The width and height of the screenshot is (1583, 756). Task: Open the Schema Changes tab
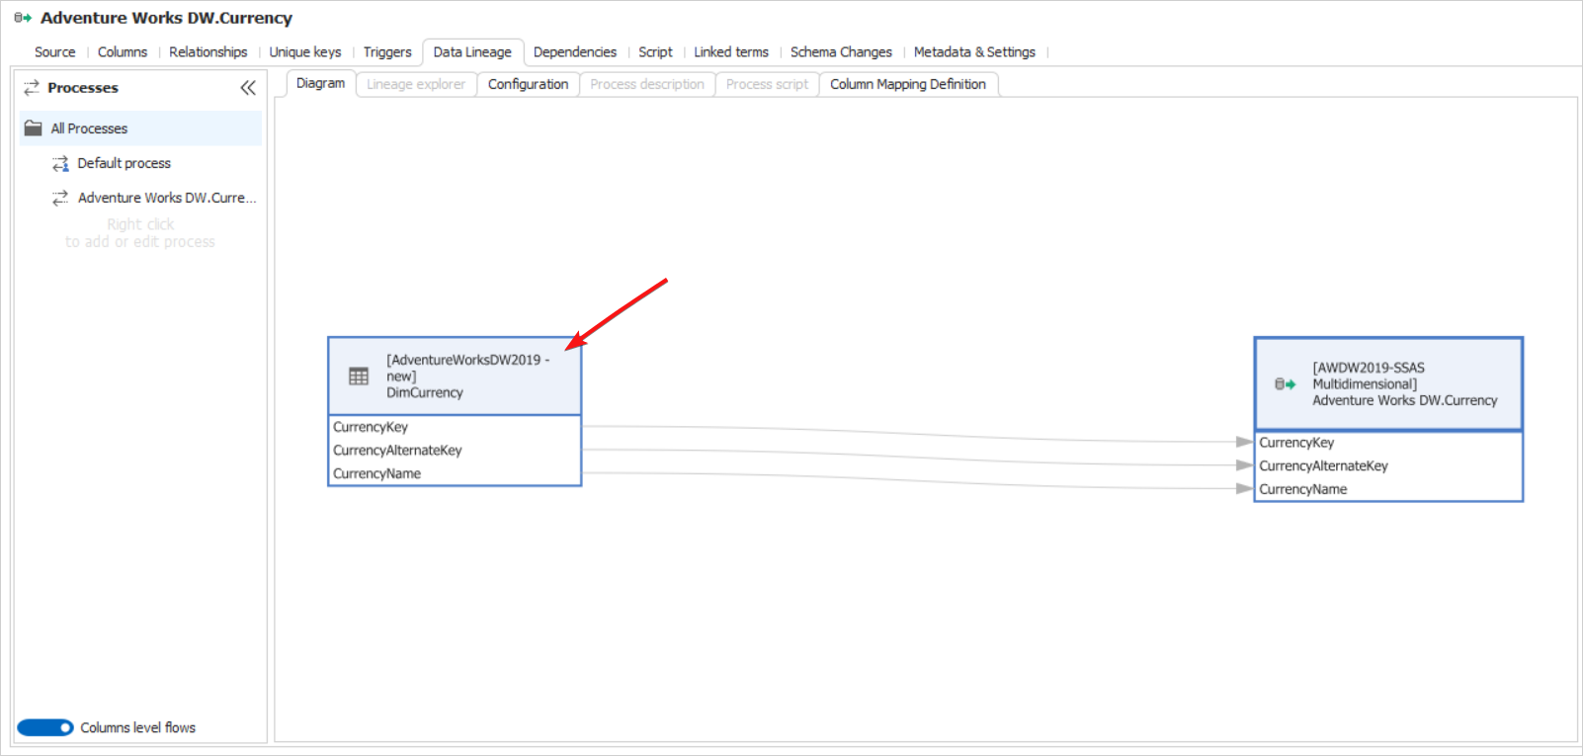pyautogui.click(x=841, y=51)
